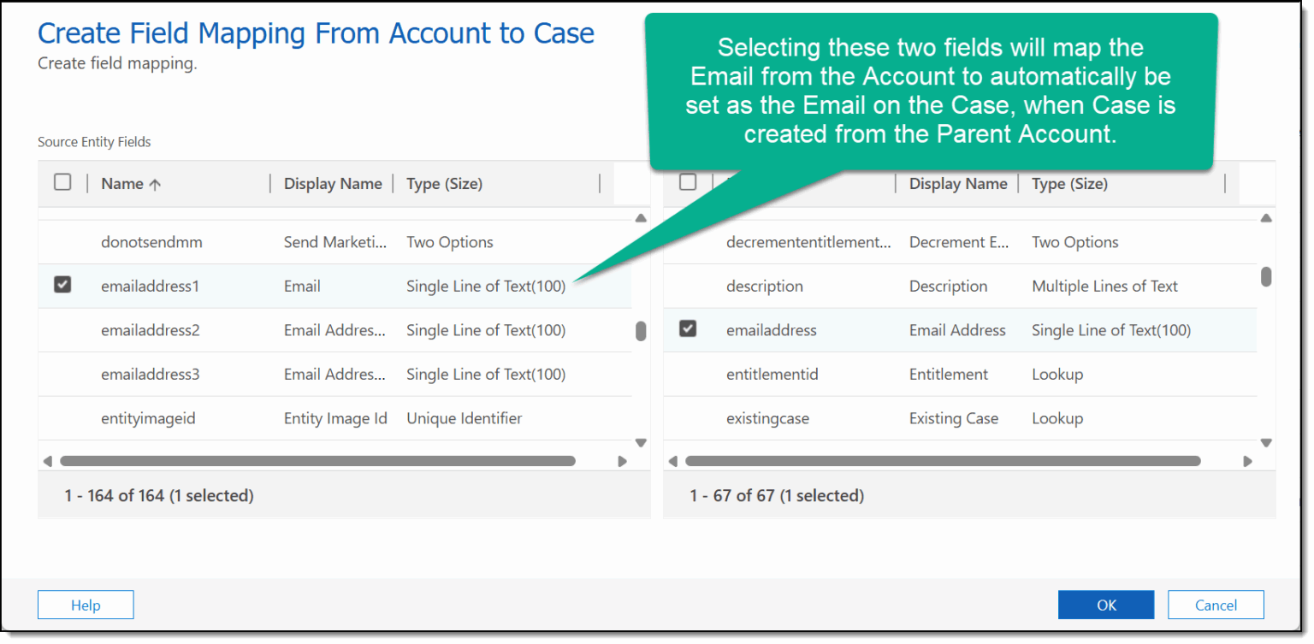
Task: Toggle select-all checkbox in target fields header
Action: [x=688, y=182]
